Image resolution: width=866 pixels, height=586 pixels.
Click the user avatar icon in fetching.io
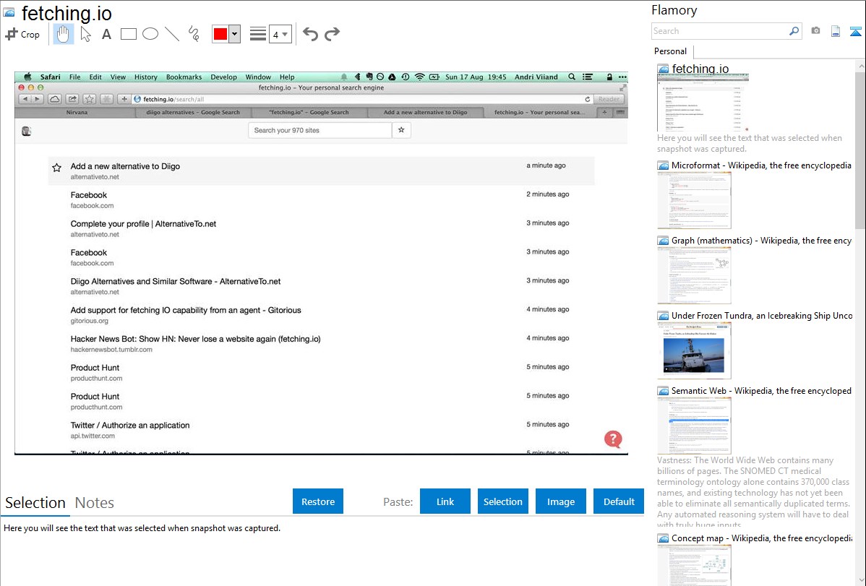pos(26,131)
